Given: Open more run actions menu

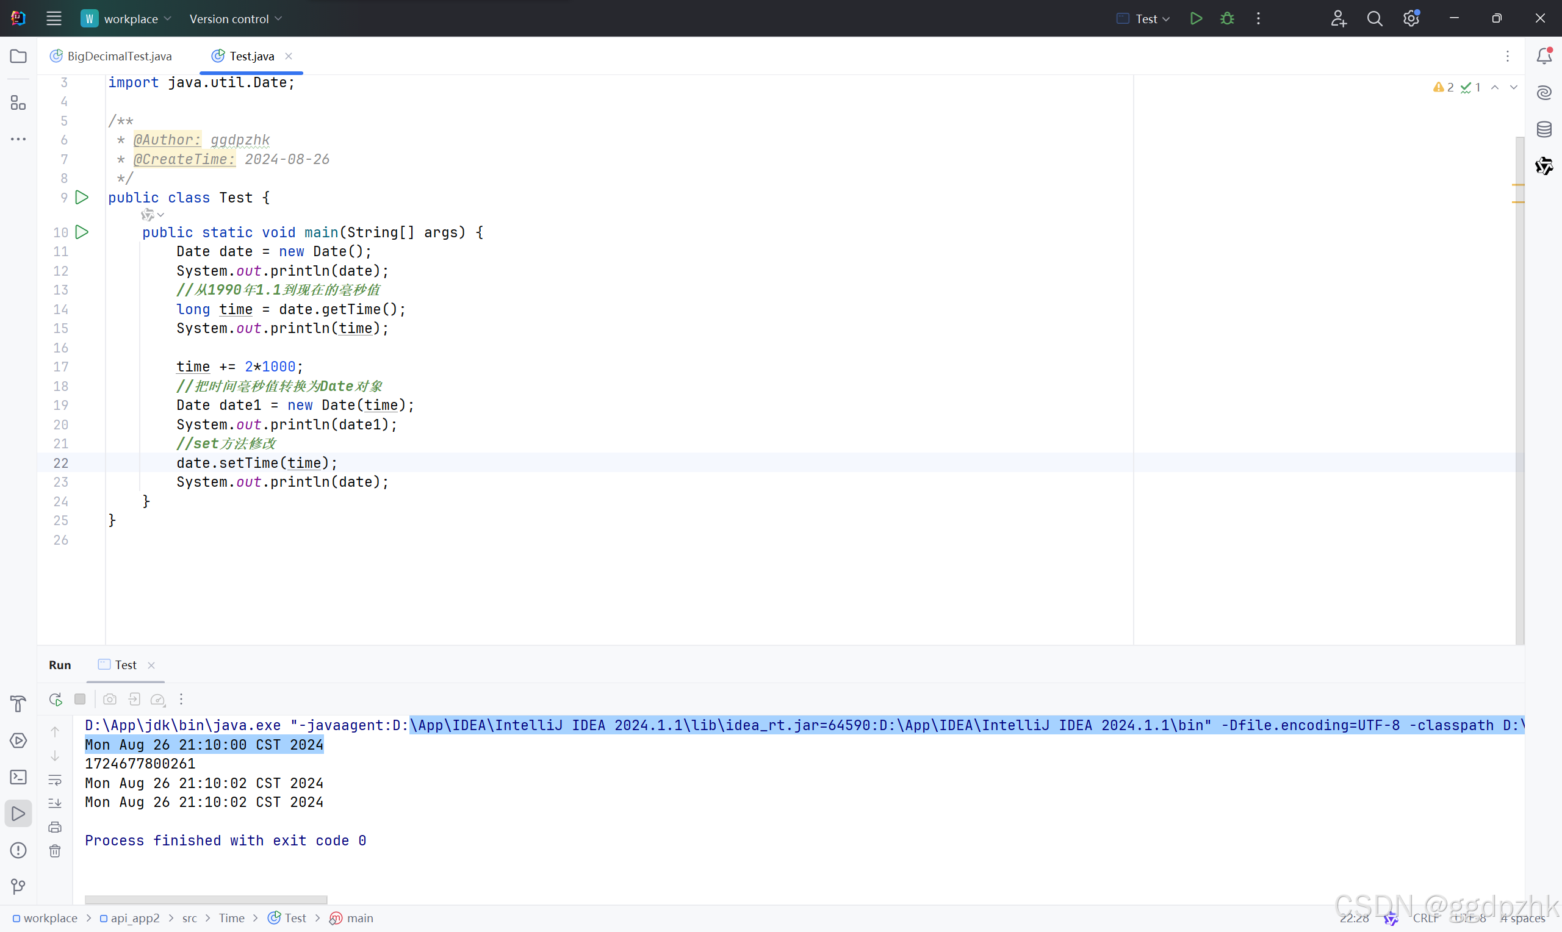Looking at the screenshot, I should [1259, 18].
